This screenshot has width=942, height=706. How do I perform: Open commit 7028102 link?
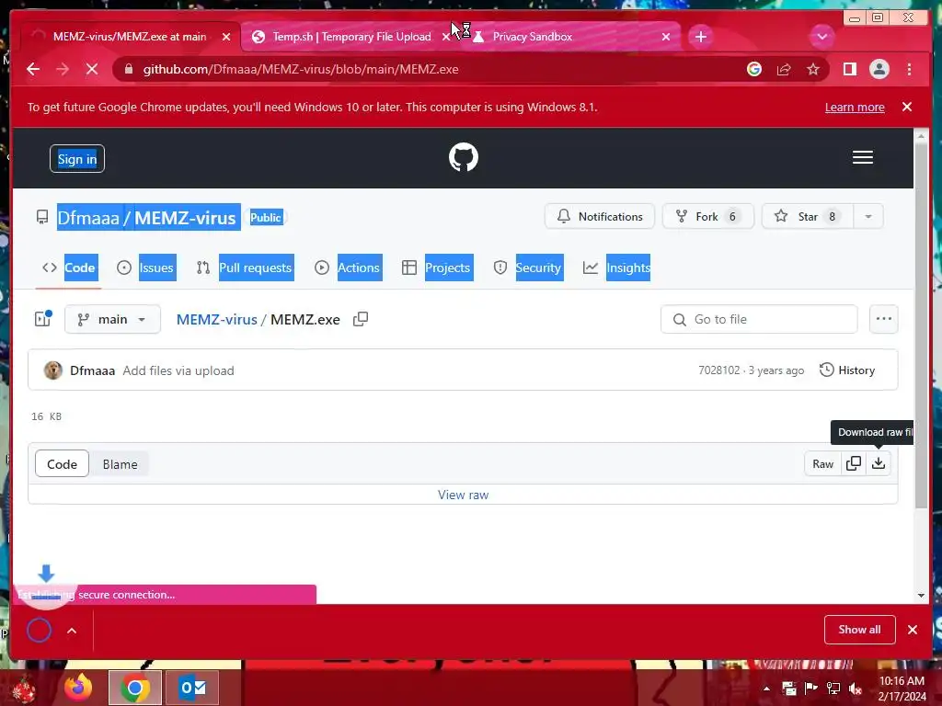pyautogui.click(x=719, y=370)
